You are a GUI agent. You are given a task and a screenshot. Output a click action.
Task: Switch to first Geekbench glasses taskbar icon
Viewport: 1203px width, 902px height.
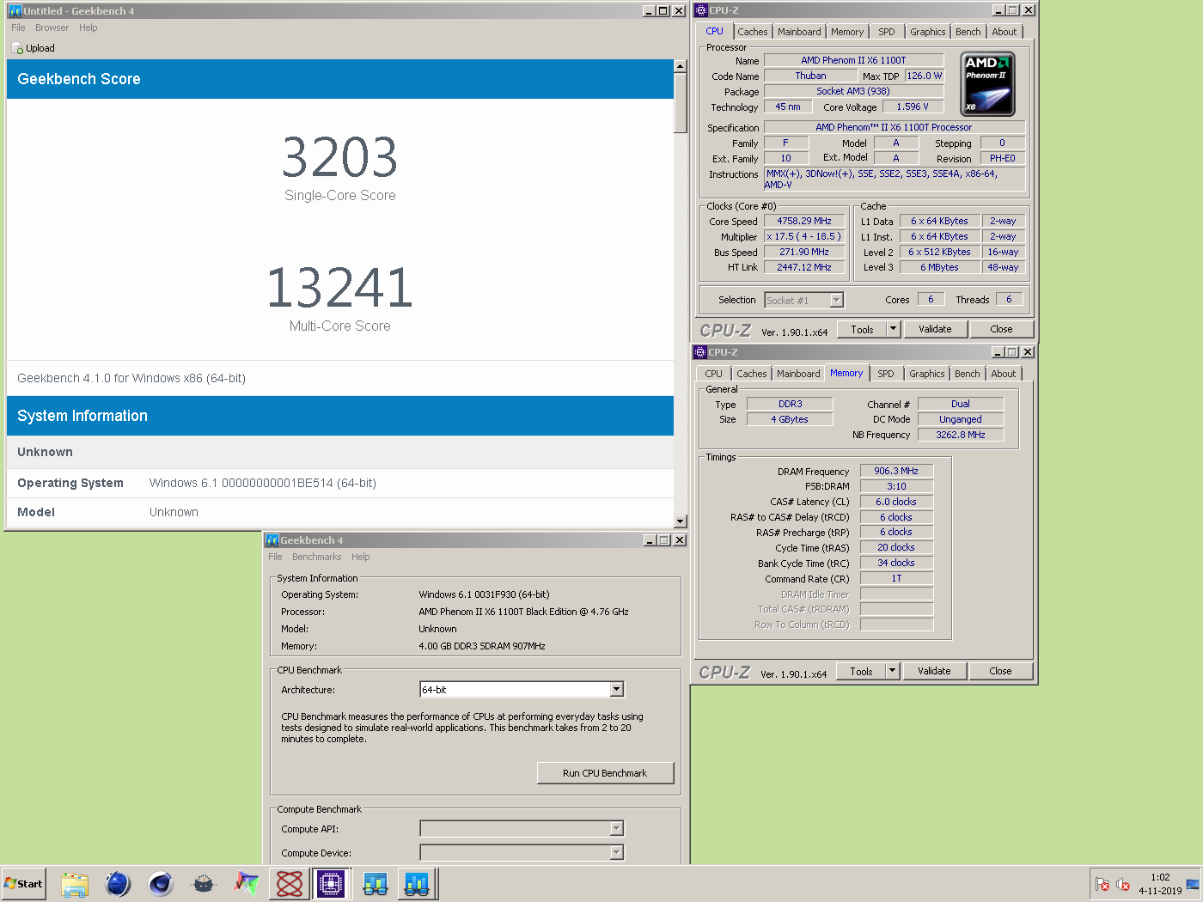tap(376, 884)
